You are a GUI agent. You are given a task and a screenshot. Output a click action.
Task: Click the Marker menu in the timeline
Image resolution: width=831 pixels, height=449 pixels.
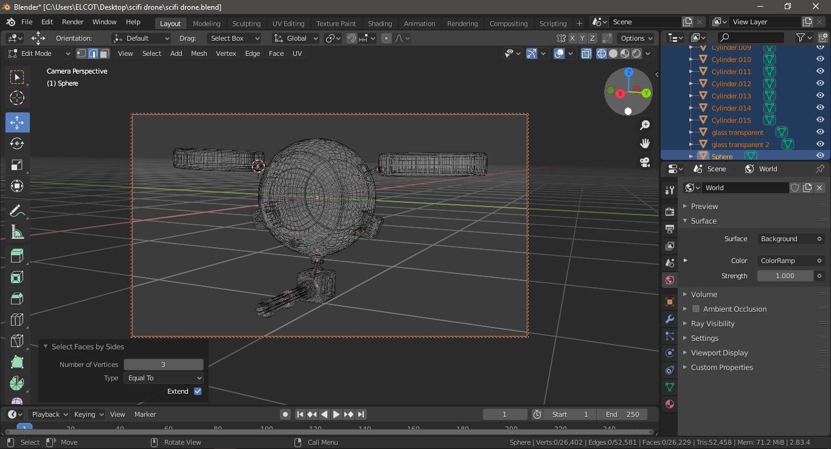point(145,414)
